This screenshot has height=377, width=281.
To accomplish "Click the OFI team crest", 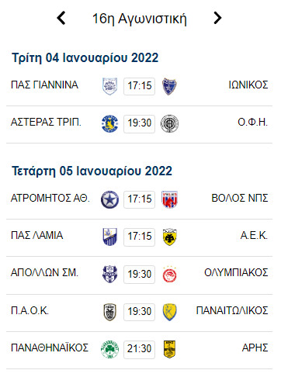I will coord(169,123).
